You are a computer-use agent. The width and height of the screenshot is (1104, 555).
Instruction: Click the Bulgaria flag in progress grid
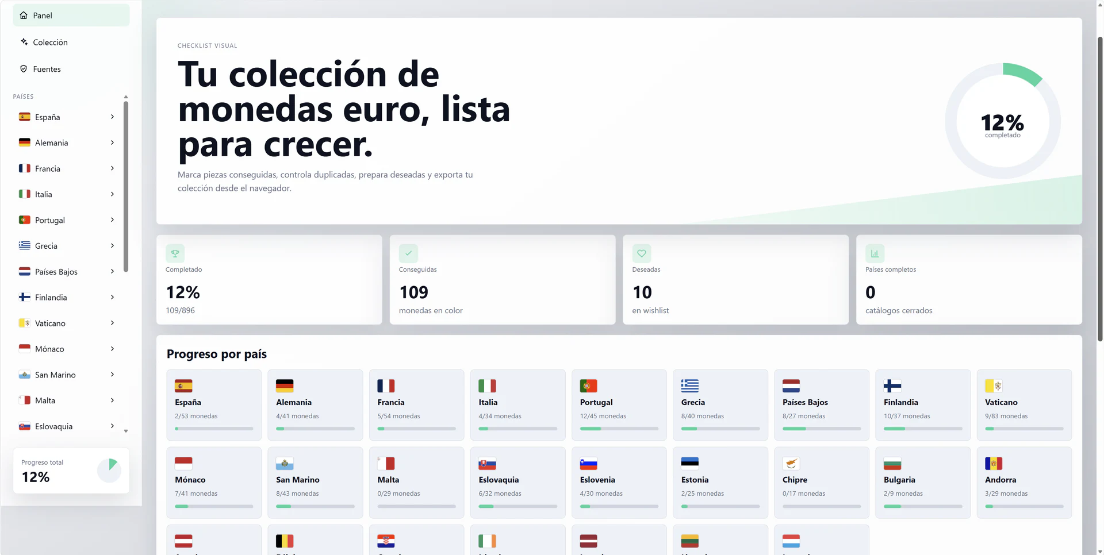click(892, 463)
